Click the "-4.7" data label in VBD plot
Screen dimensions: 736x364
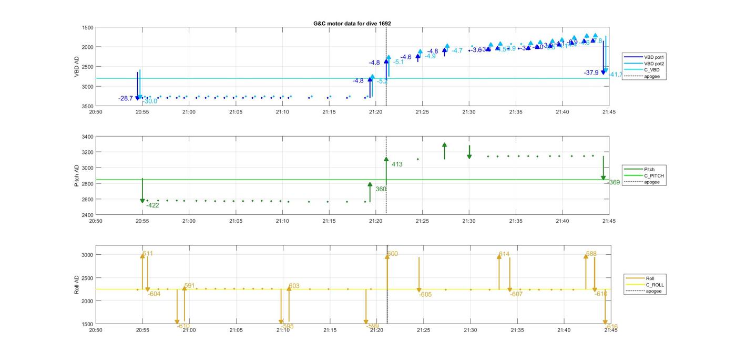tap(457, 50)
